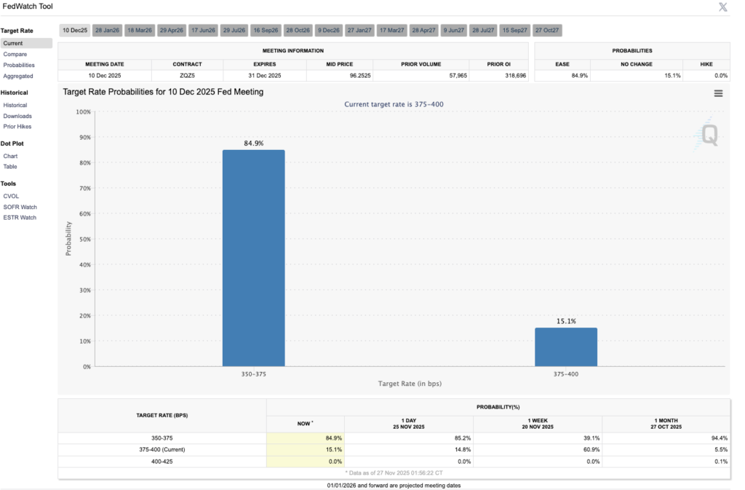Viewport: 745px width, 490px height.
Task: Select the 27 Oct27 meeting tab
Action: [x=546, y=31]
